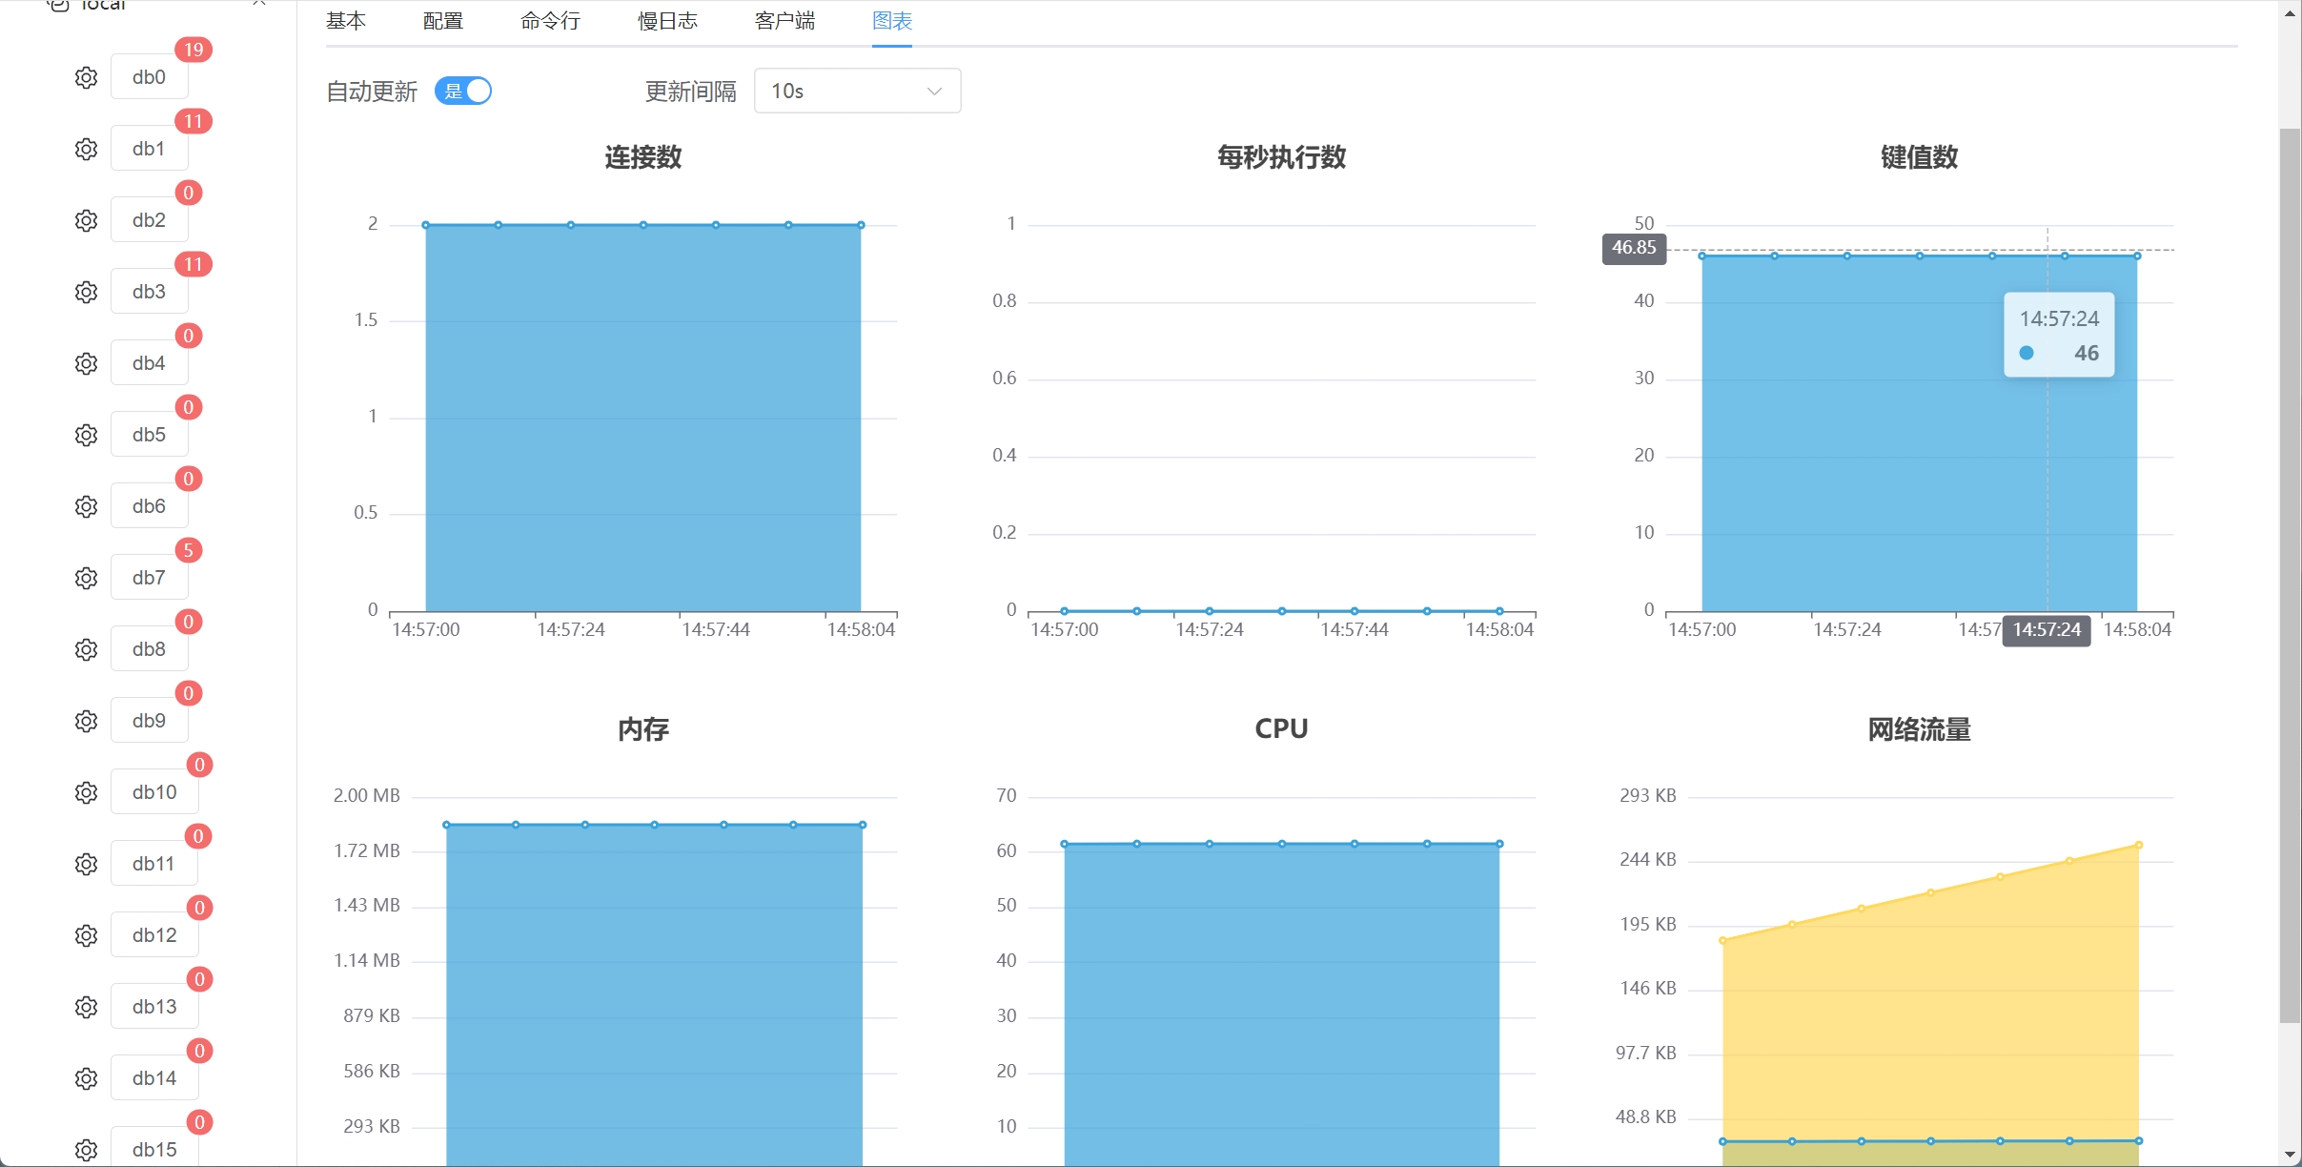Turn off the 自动更新 switch

click(463, 91)
